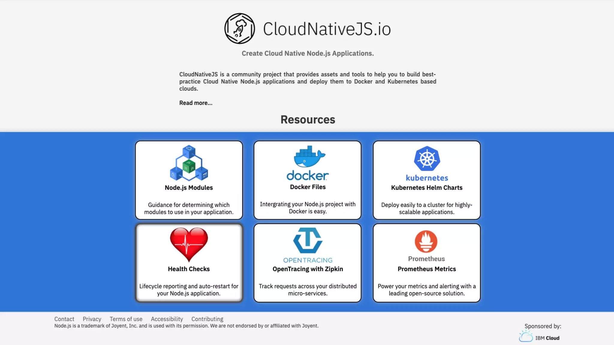Viewport: 614px width, 345px height.
Task: Select the Prometheus Metrics card title
Action: coord(427,269)
